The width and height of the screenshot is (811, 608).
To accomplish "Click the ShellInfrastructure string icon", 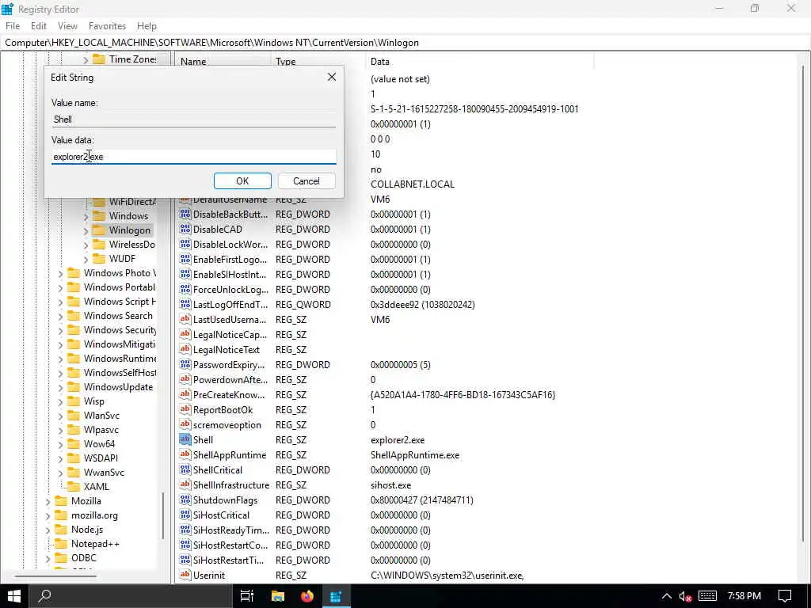I will pyautogui.click(x=185, y=485).
